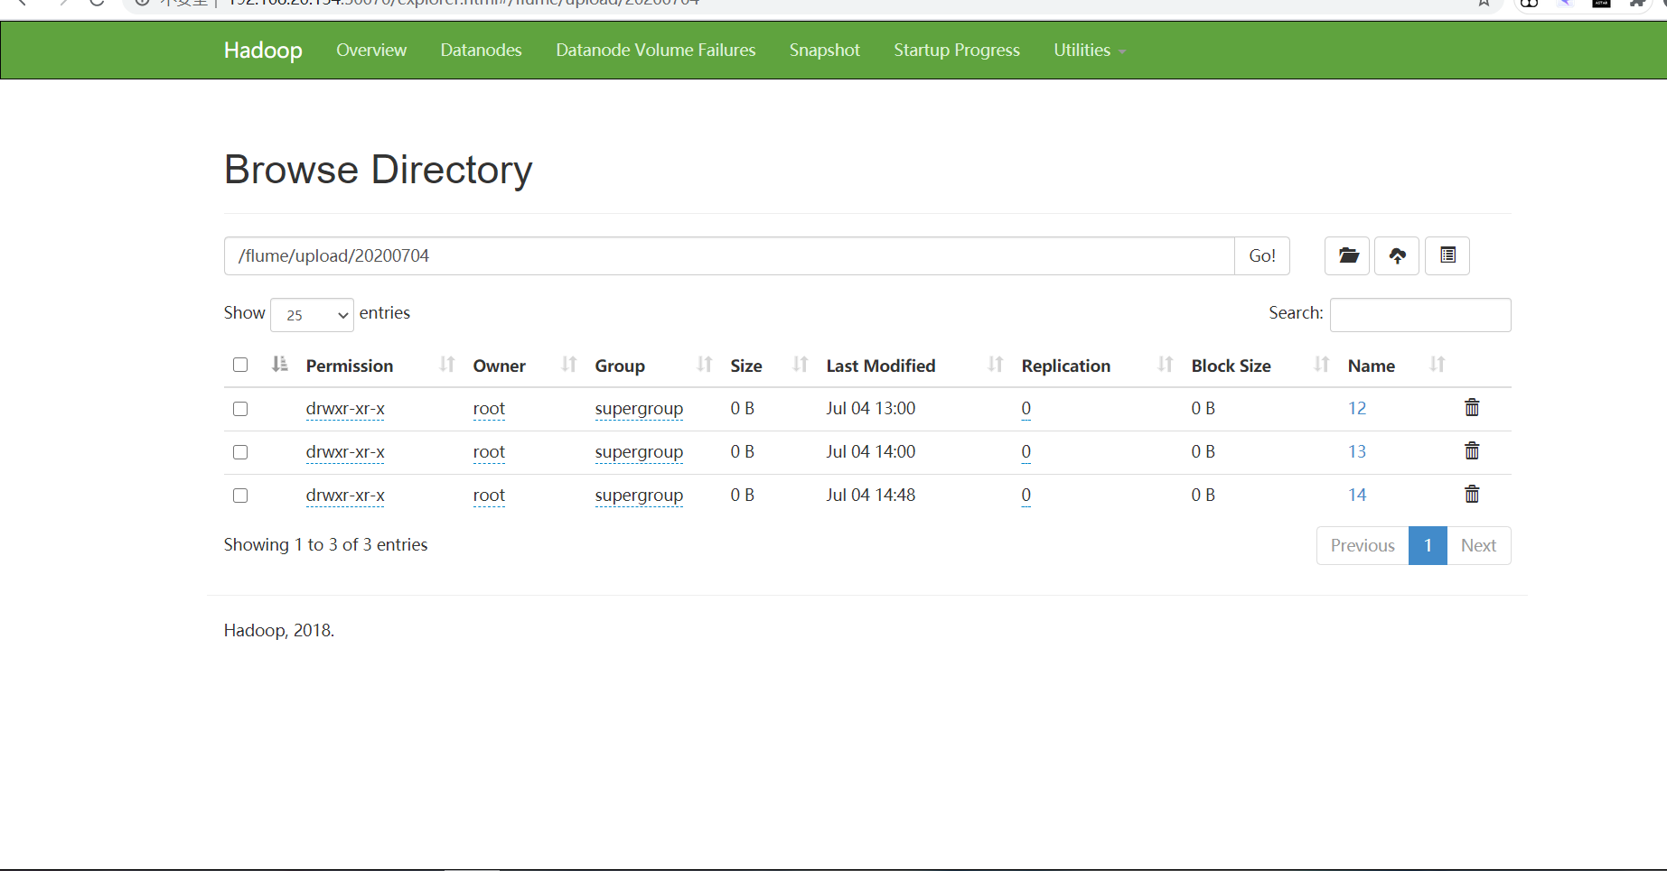This screenshot has height=871, width=1667.
Task: Open directory 13 link
Action: pyautogui.click(x=1357, y=451)
